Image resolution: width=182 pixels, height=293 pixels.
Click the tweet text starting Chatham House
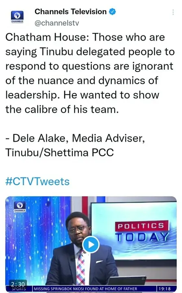tap(90, 73)
